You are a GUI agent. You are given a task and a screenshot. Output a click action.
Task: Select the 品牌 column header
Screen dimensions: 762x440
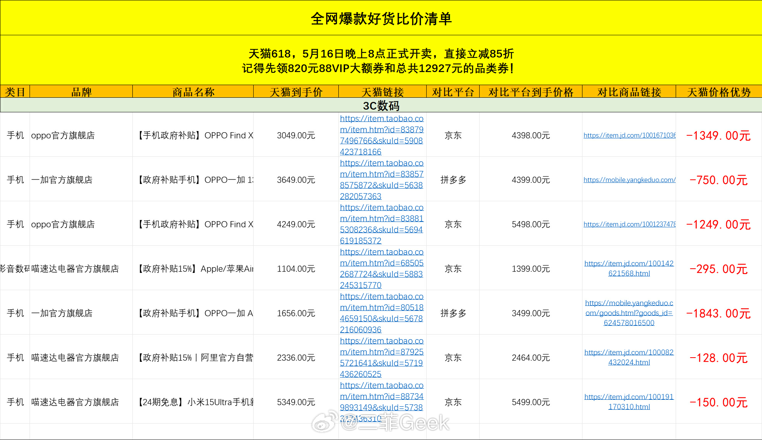(81, 92)
